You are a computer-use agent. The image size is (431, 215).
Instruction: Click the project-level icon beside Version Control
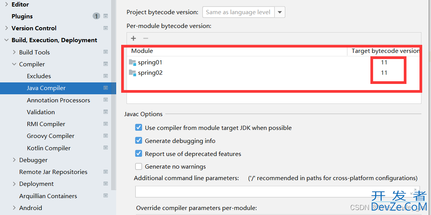click(105, 28)
